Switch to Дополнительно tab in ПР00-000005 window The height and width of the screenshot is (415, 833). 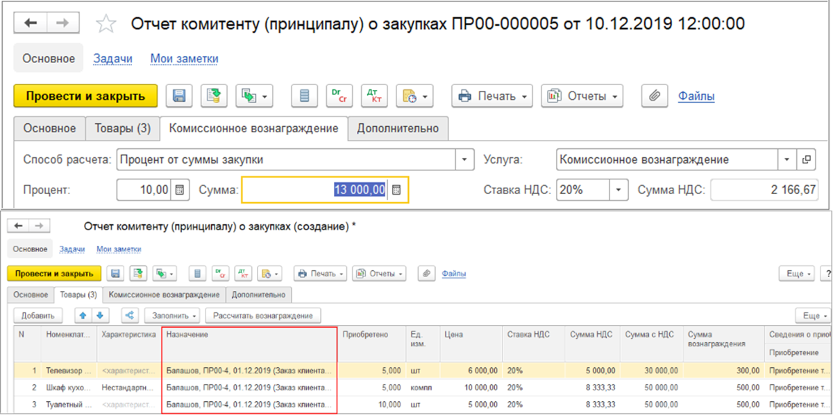click(398, 128)
